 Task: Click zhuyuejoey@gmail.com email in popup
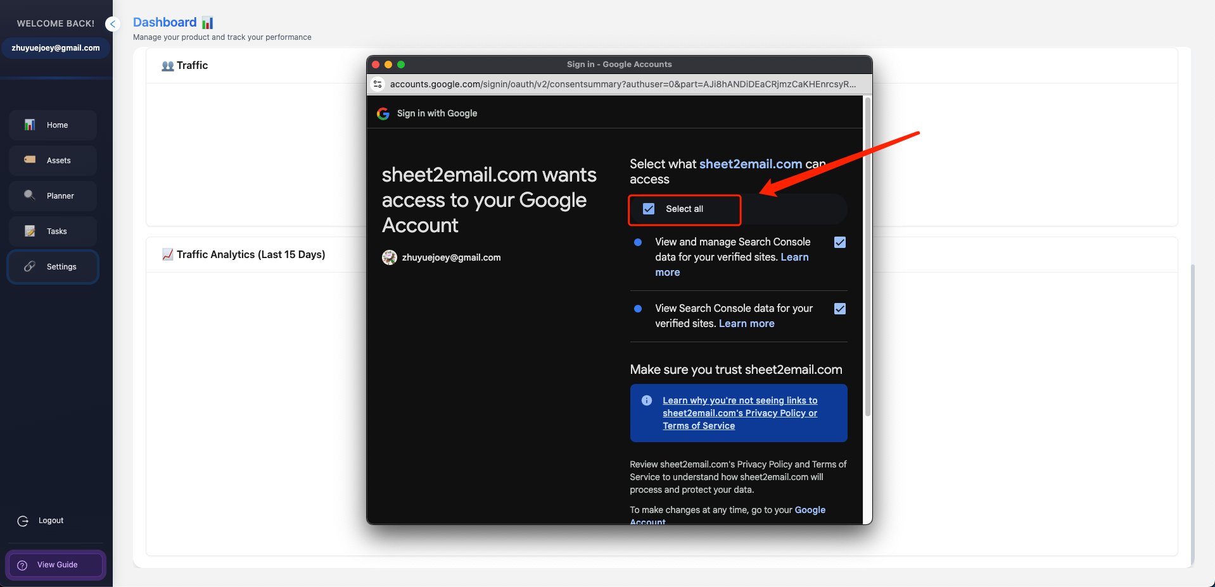pyautogui.click(x=451, y=257)
